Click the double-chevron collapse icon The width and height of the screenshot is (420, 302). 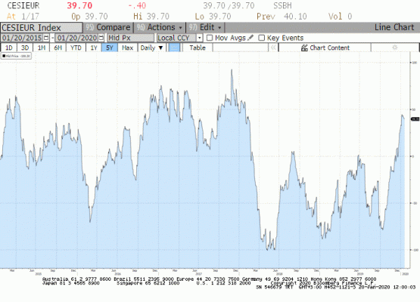[273, 48]
